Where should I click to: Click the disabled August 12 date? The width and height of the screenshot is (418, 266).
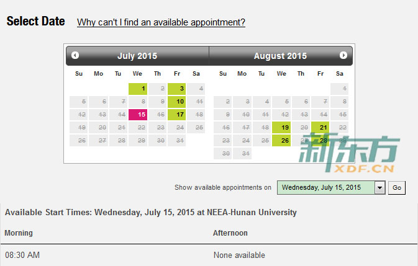(x=281, y=114)
